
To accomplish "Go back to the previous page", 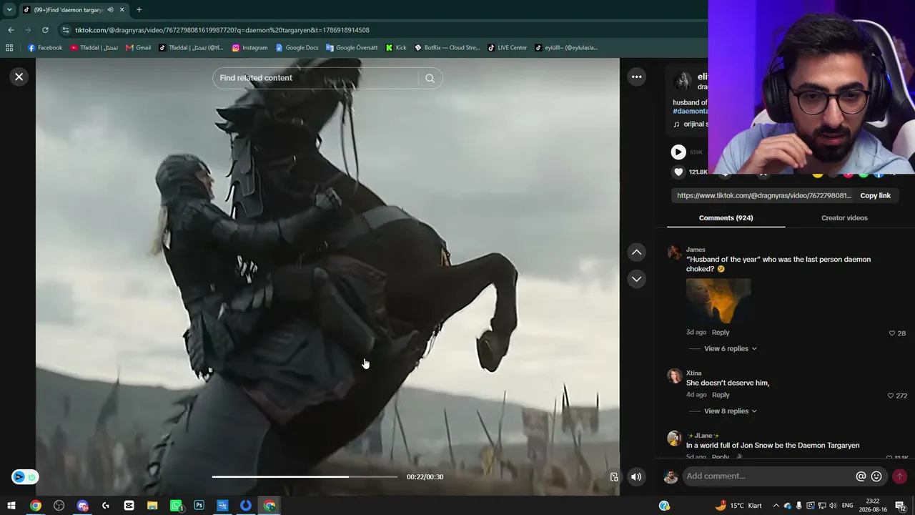I will [x=11, y=30].
